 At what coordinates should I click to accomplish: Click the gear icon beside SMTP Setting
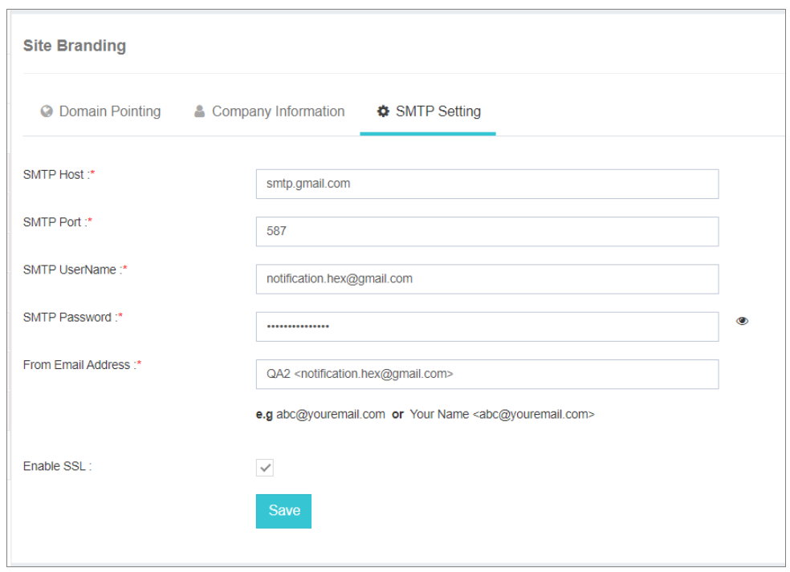coord(383,111)
